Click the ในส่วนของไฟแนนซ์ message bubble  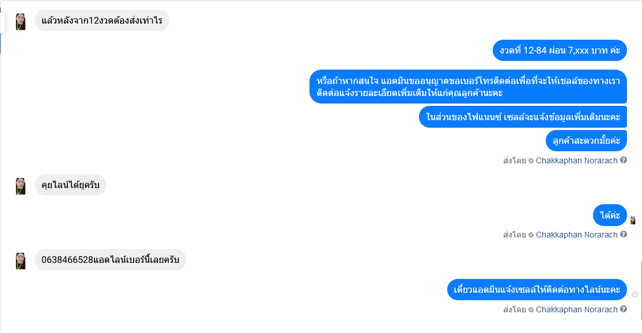pyautogui.click(x=523, y=117)
